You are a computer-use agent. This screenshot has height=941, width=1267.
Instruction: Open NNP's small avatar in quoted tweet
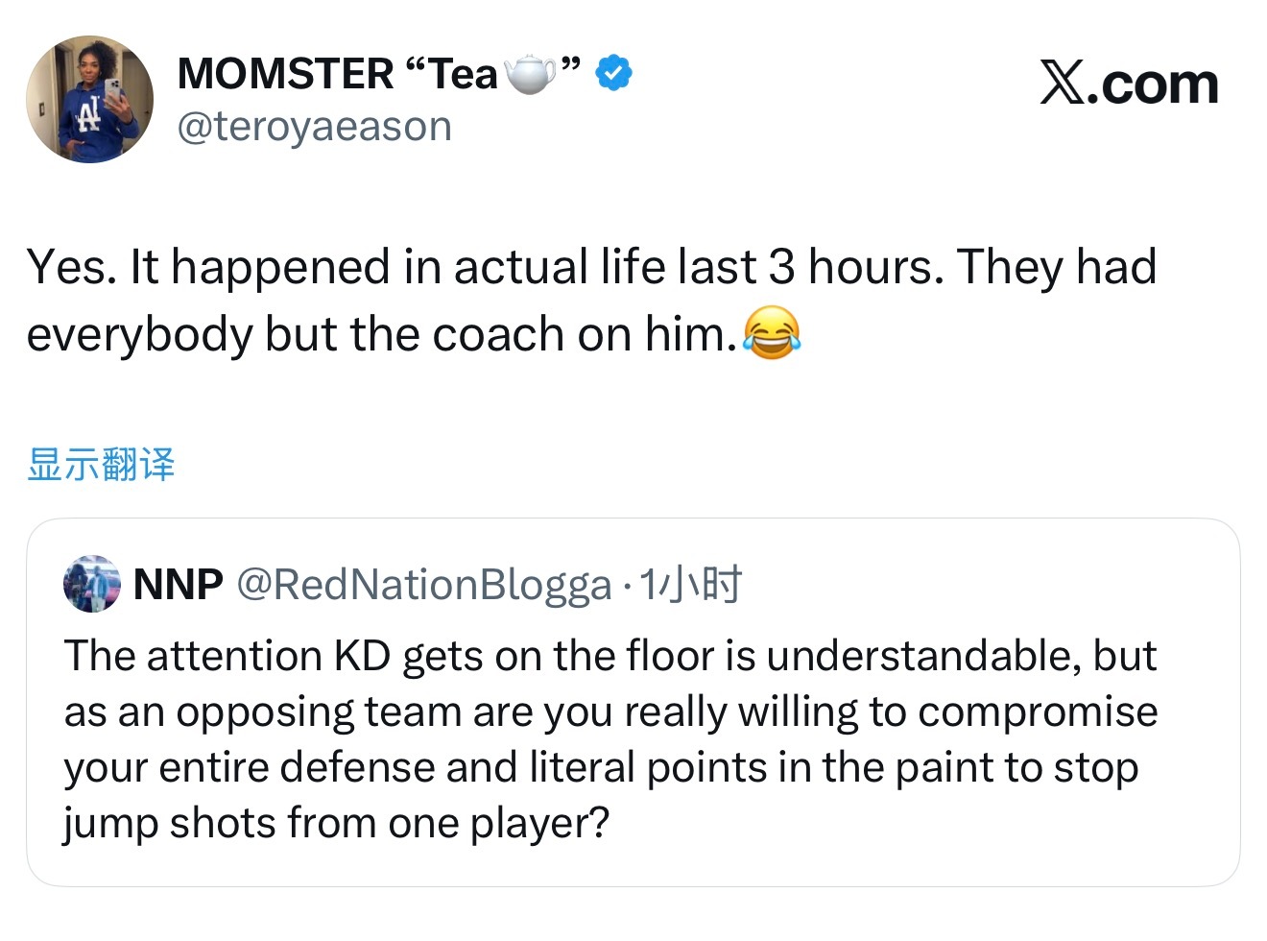pyautogui.click(x=91, y=584)
